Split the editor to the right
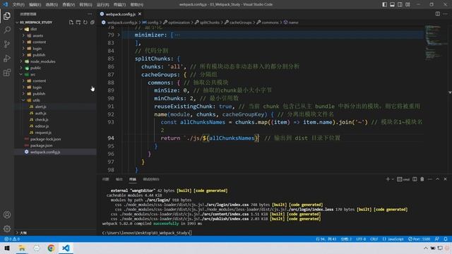This screenshot has height=254, width=452. [x=438, y=14]
